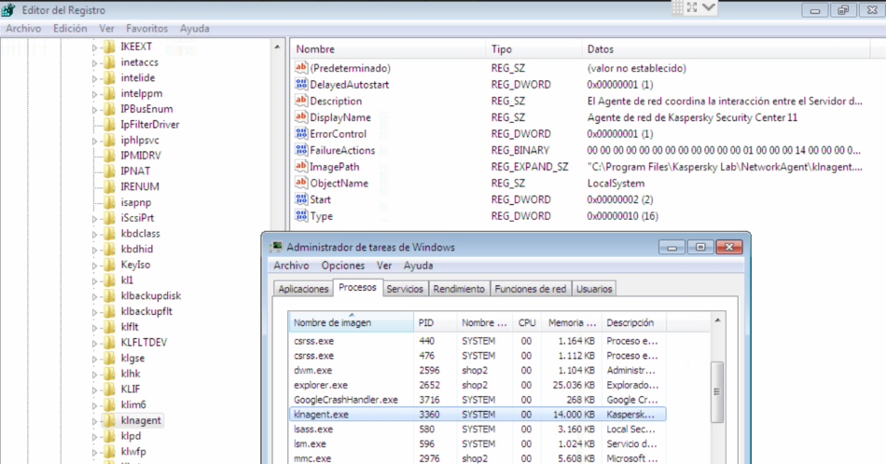Expand the klbackupdisk tree node

pyautogui.click(x=94, y=295)
